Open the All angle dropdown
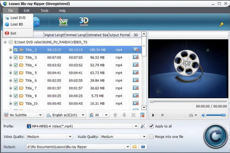 99,115
